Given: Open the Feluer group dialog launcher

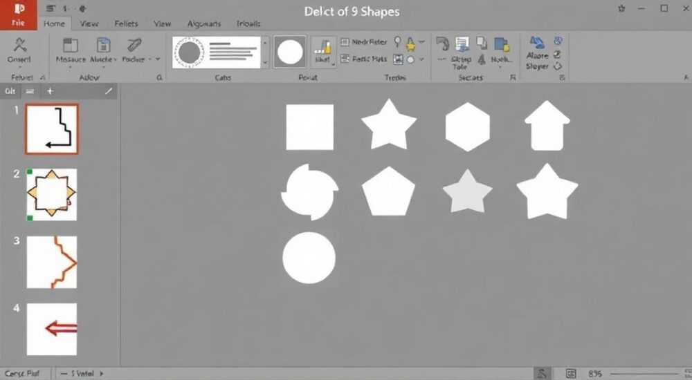Looking at the screenshot, I should tap(42, 77).
